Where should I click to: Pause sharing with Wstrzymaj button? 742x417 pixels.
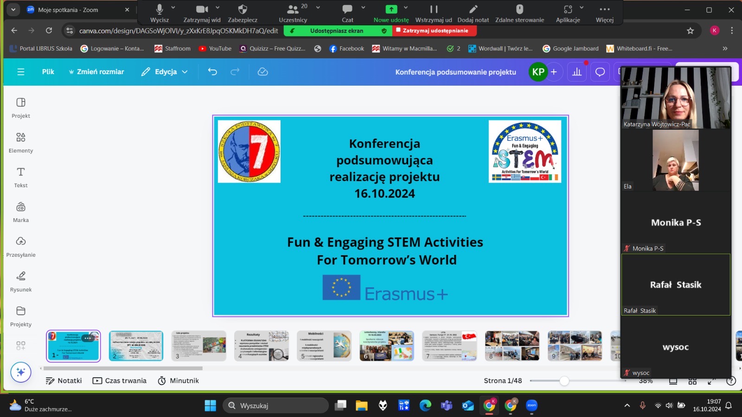[434, 13]
